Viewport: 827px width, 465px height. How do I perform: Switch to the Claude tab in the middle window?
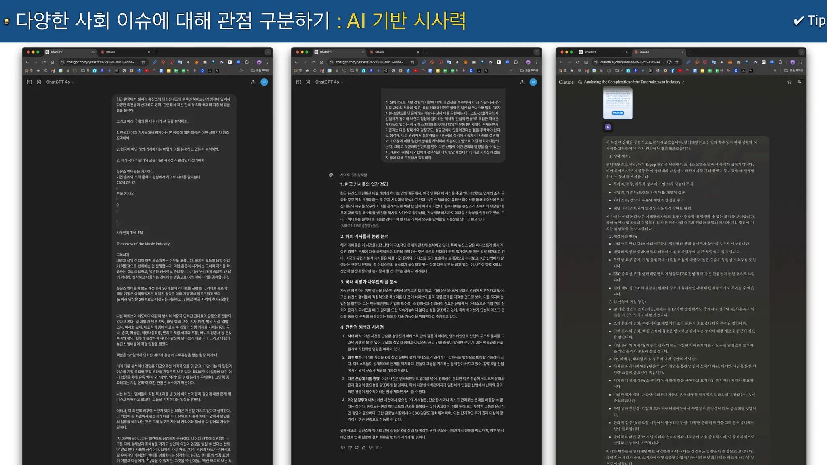(394, 52)
